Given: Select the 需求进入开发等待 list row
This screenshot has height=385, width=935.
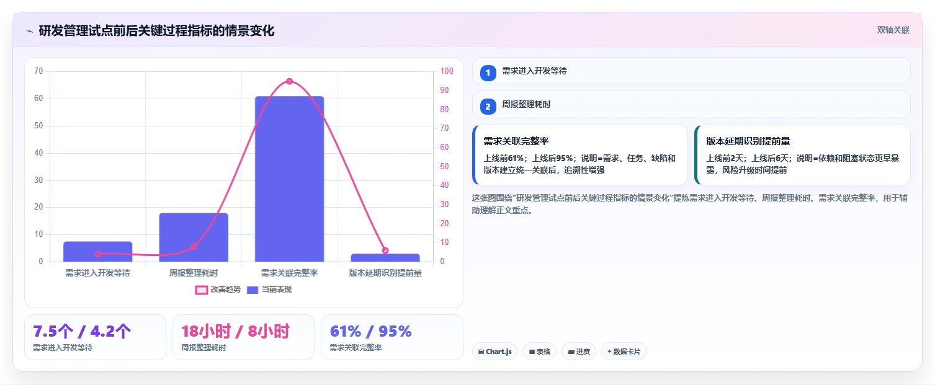Looking at the screenshot, I should 691,71.
